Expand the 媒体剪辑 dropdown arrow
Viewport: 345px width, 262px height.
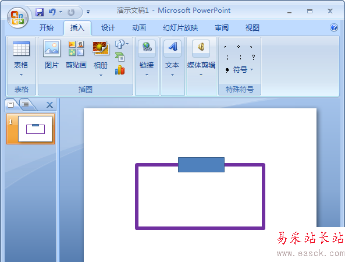coord(201,75)
